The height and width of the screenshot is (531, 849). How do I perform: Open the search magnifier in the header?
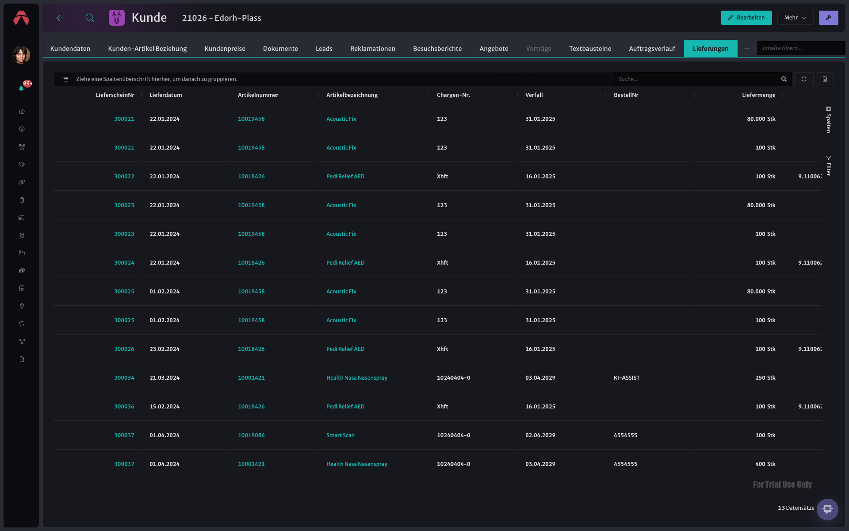coord(90,18)
